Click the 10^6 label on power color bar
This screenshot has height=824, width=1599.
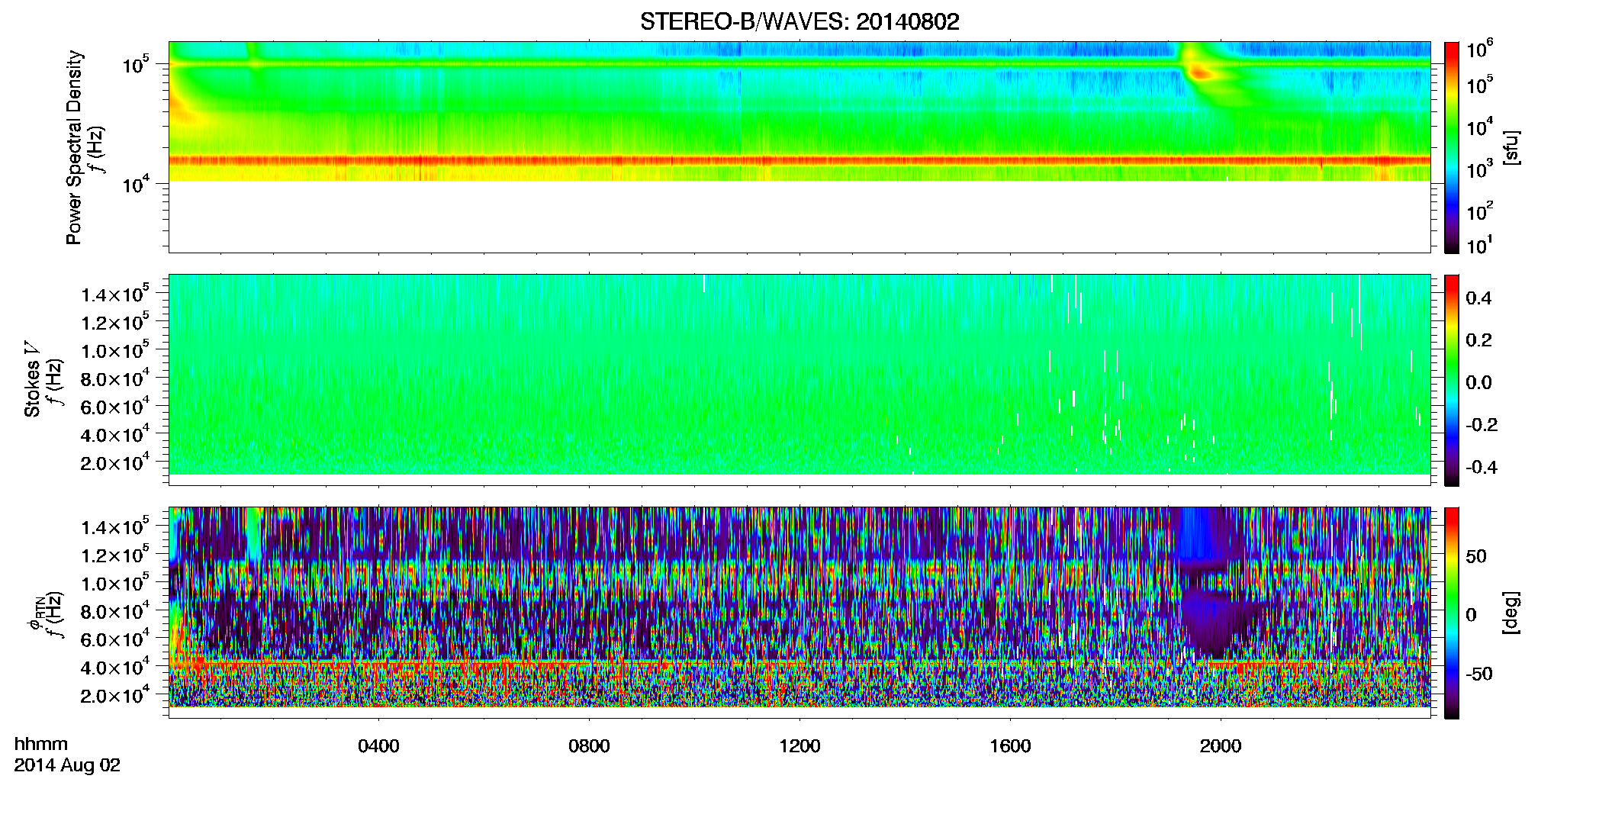[1479, 50]
